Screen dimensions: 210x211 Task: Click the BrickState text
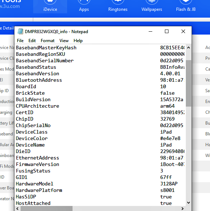click(x=30, y=93)
